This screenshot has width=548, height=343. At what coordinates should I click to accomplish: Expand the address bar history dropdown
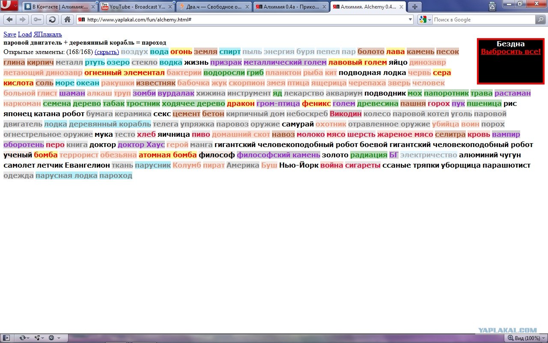tap(410, 19)
